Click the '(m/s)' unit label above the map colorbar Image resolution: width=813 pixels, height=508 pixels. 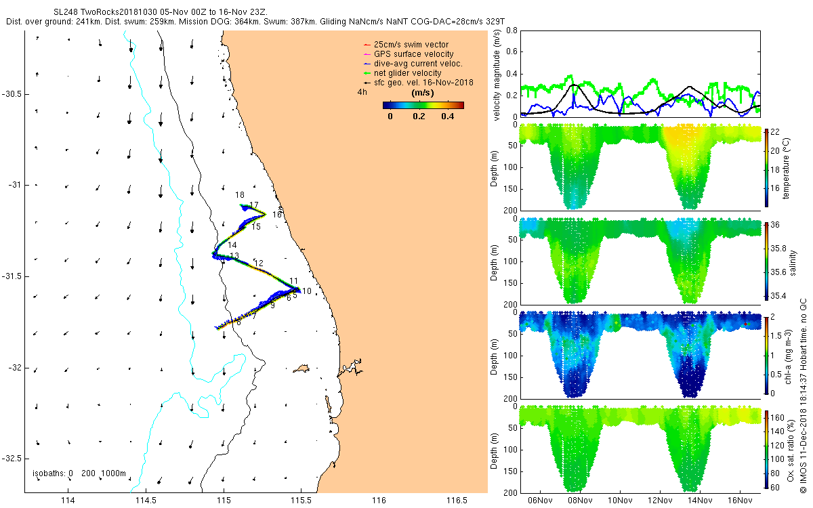click(x=423, y=93)
